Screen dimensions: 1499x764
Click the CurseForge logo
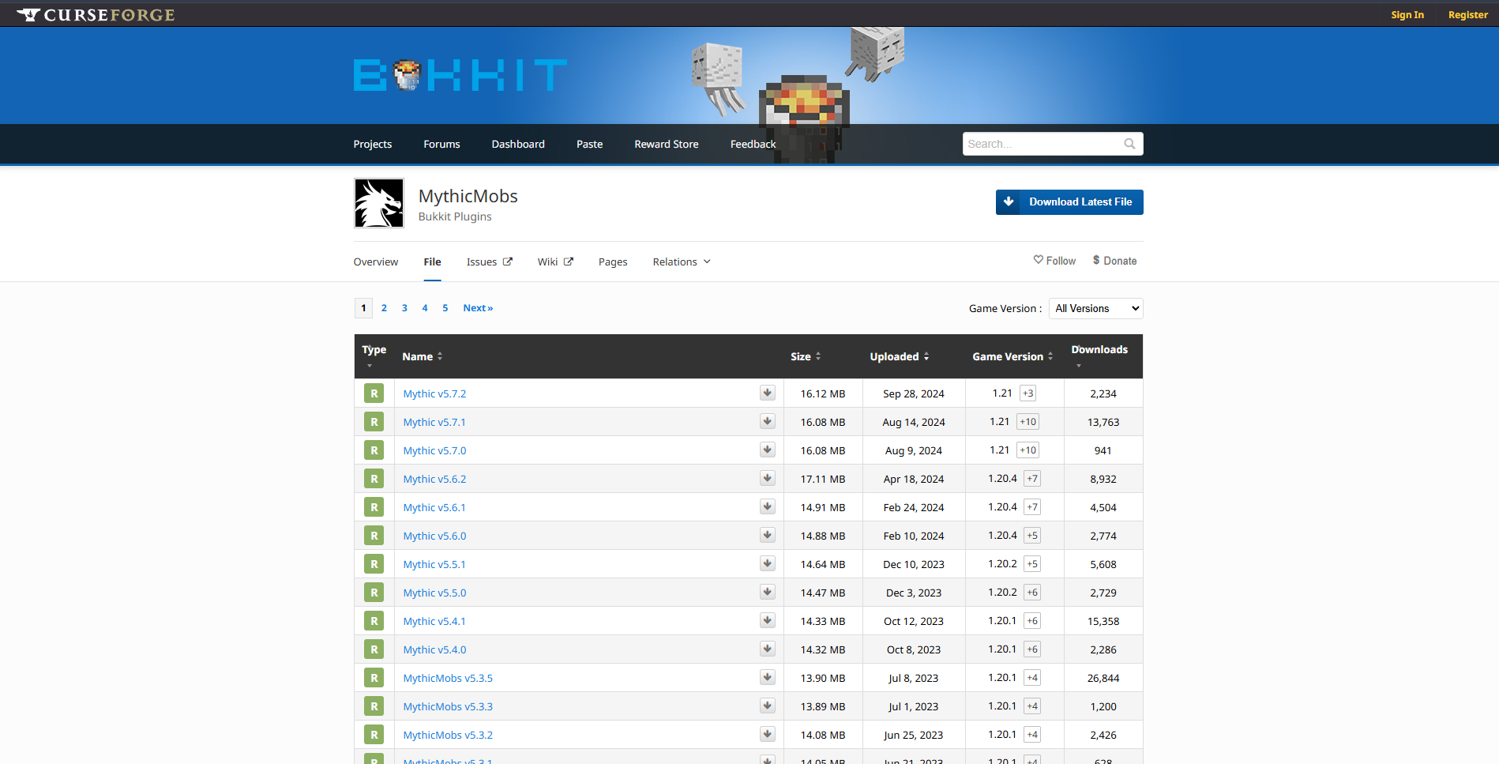(96, 14)
